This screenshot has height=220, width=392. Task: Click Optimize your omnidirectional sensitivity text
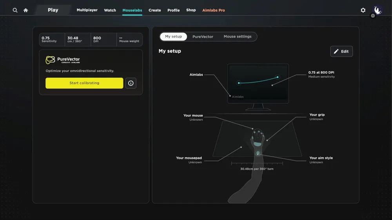80,71
